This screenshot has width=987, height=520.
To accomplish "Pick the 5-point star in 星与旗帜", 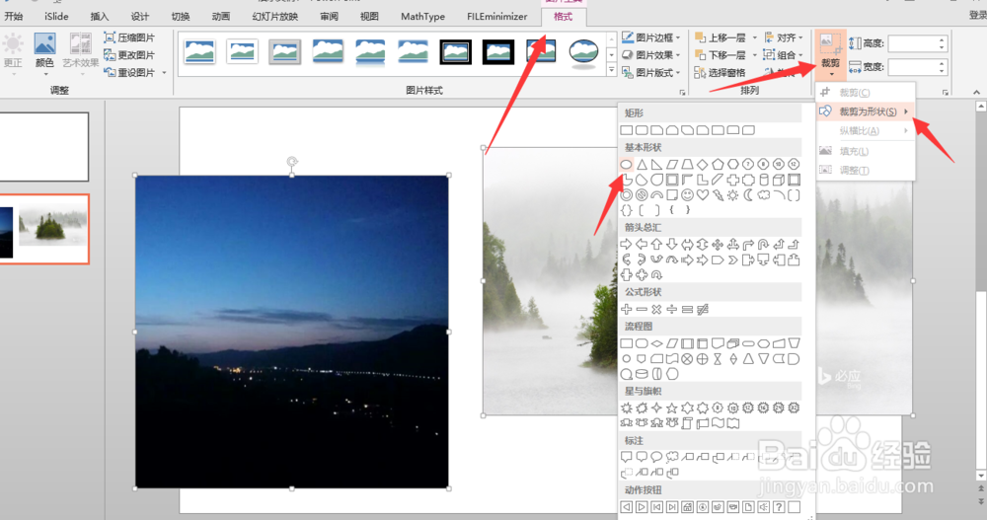I will [x=671, y=408].
